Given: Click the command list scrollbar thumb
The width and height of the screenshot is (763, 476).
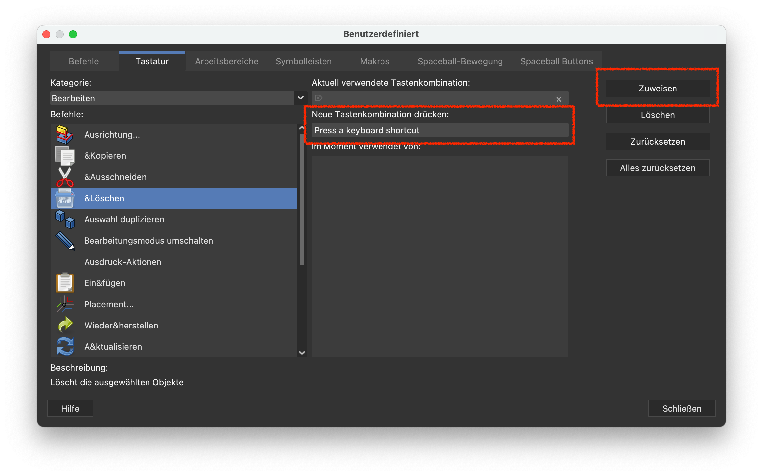Looking at the screenshot, I should [302, 199].
